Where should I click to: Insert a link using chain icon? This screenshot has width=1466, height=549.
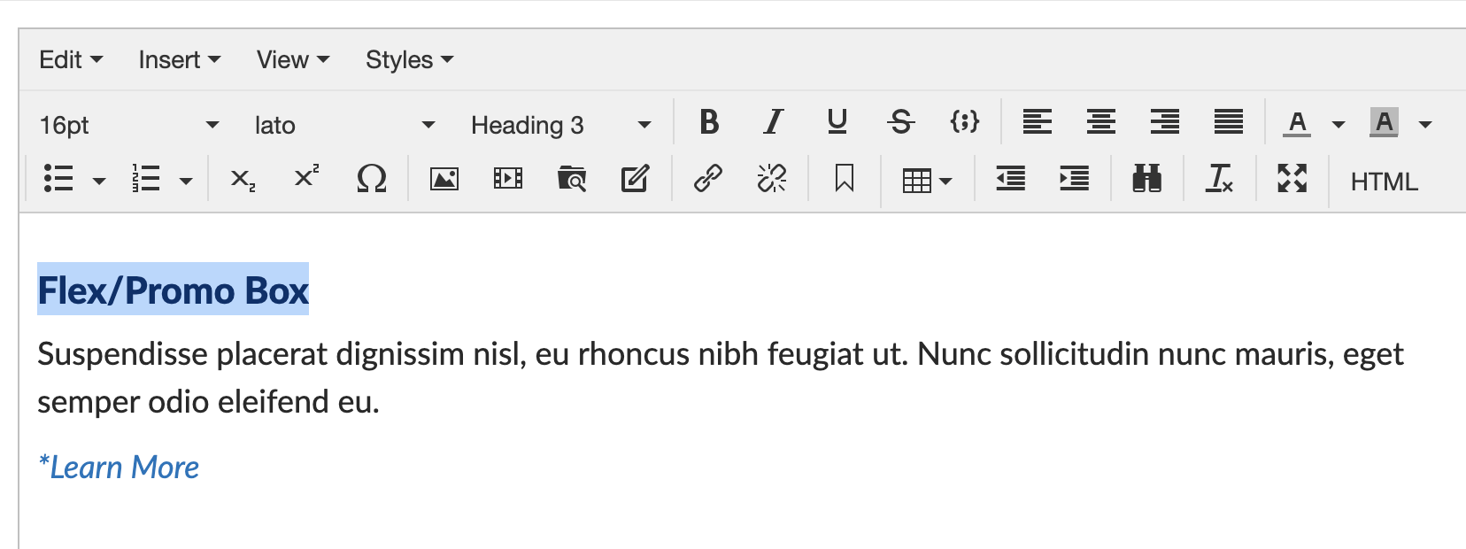(x=708, y=179)
